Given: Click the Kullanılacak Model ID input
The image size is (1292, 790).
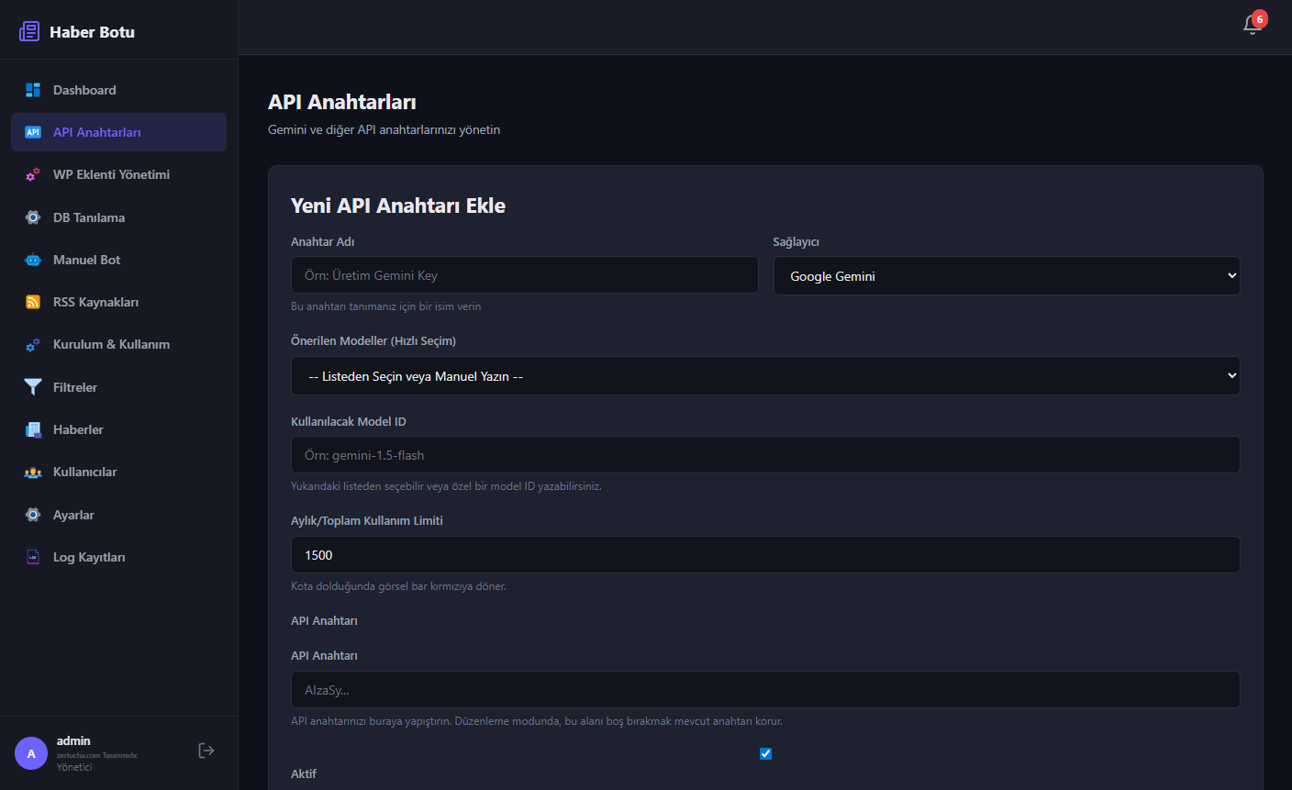Looking at the screenshot, I should pyautogui.click(x=764, y=455).
